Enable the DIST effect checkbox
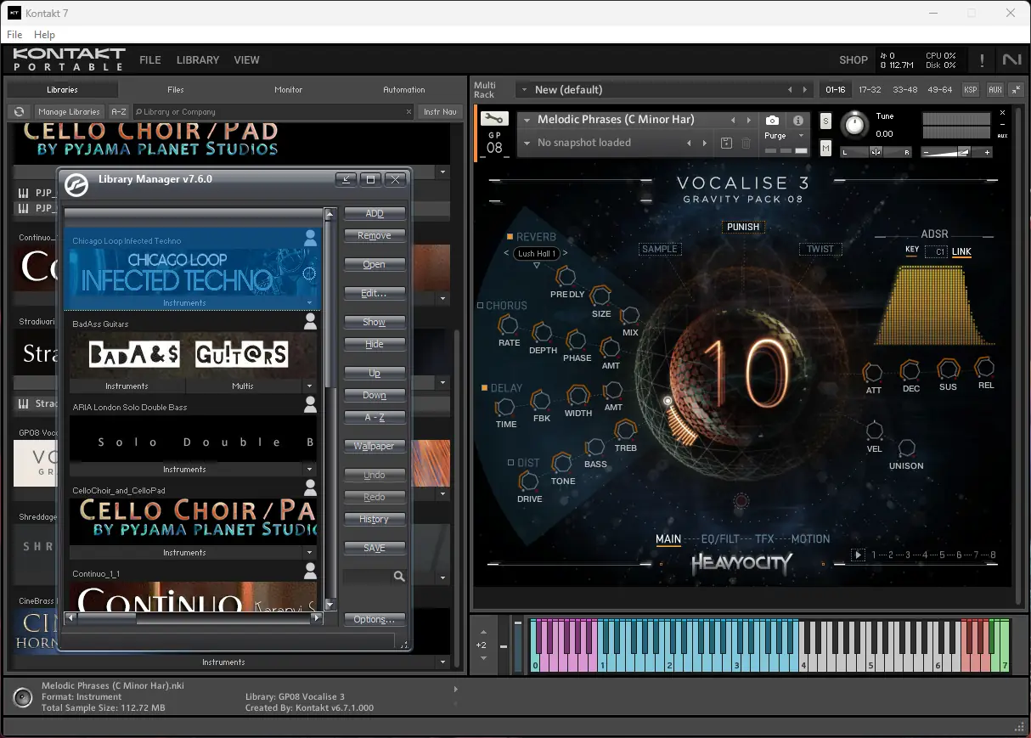 pos(510,463)
